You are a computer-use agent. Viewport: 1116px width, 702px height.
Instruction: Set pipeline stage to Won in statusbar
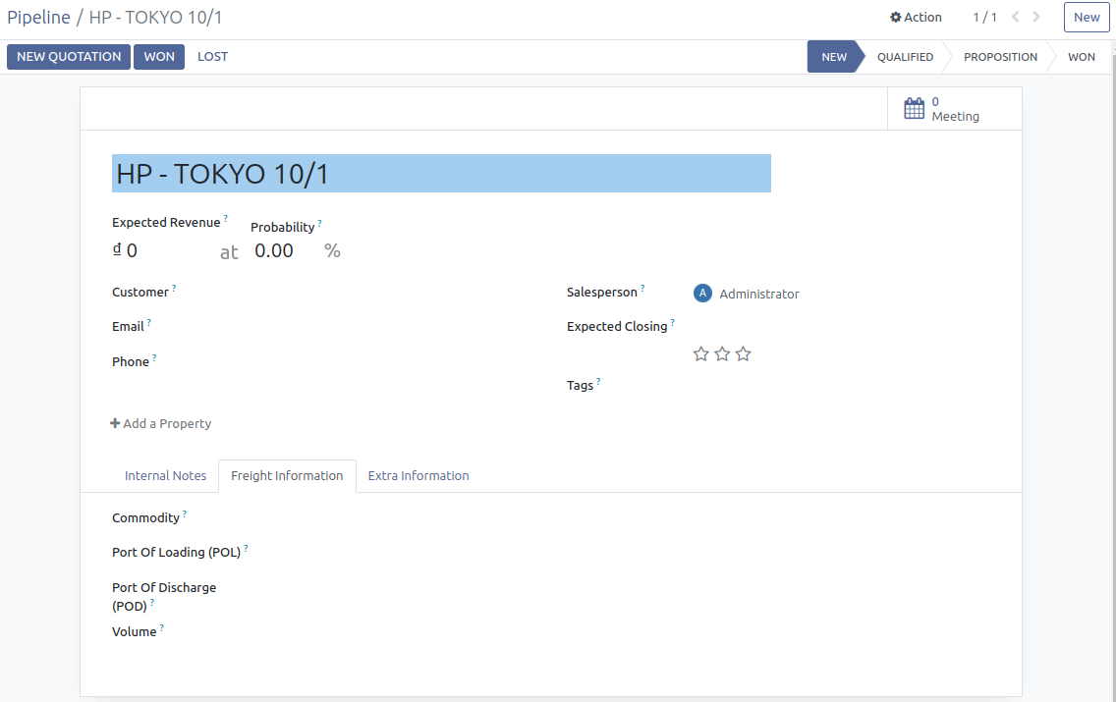point(1081,57)
